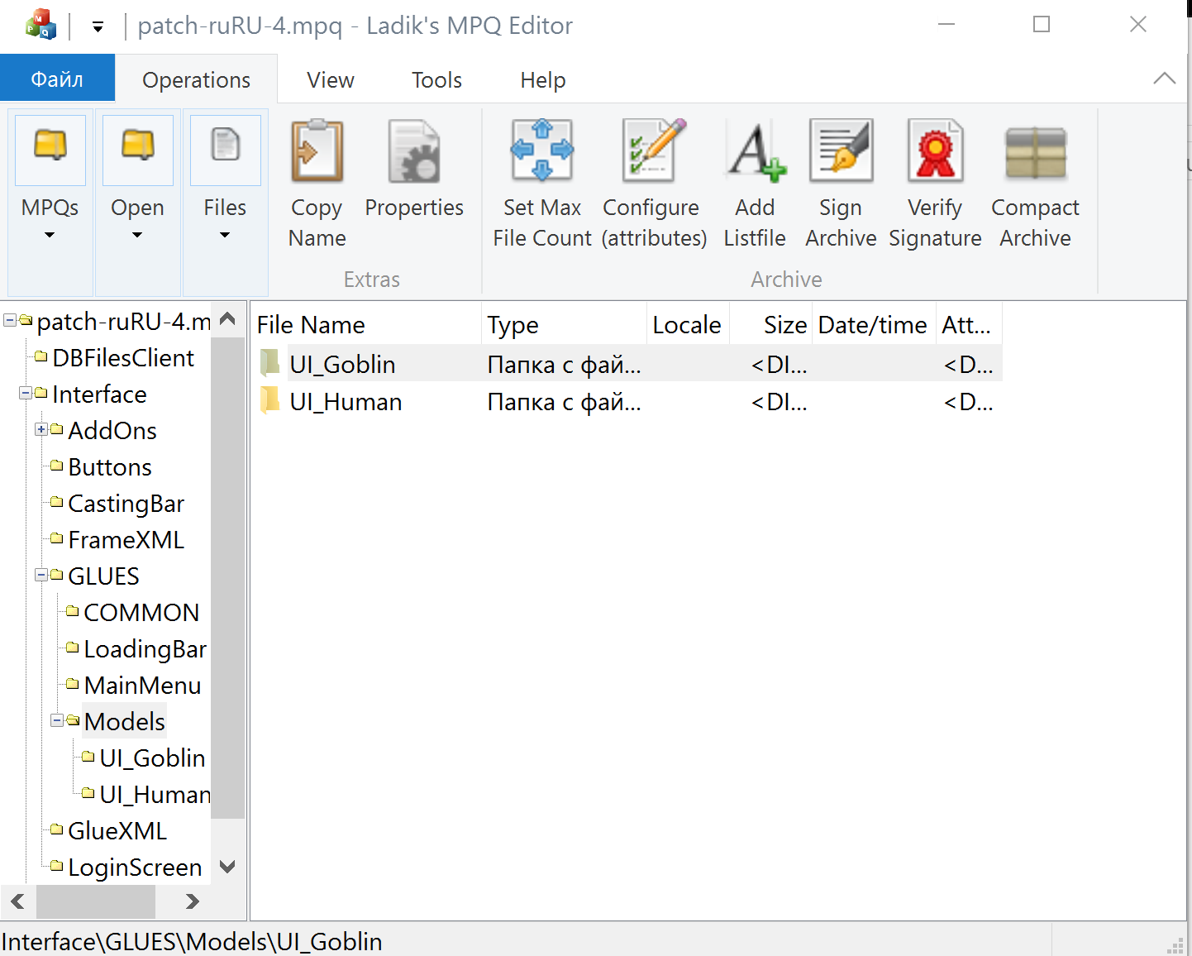
Task: Expand the Files dropdown arrow
Action: tap(225, 235)
